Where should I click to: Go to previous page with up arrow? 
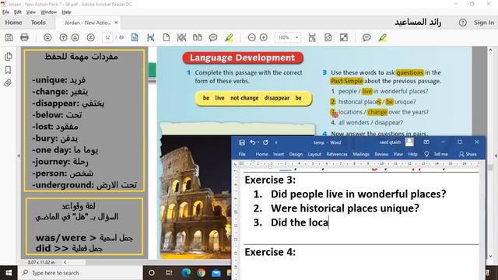point(63,37)
